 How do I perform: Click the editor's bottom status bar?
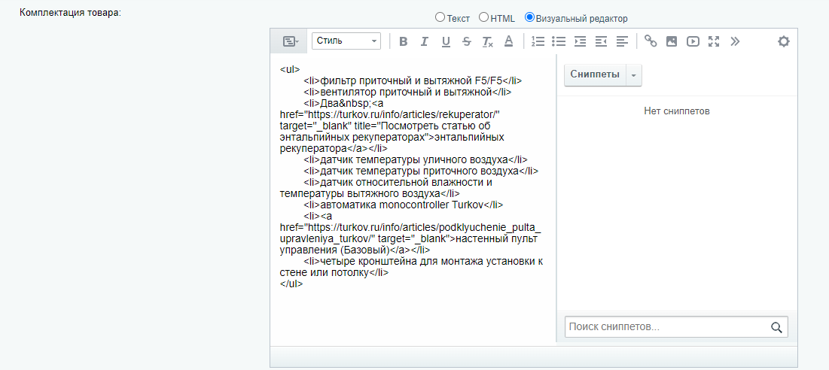point(533,356)
